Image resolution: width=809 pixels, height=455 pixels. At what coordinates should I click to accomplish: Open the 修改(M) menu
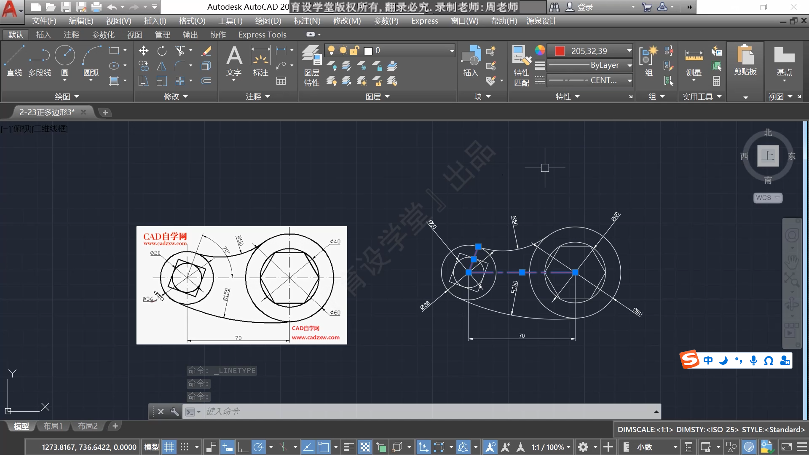[x=347, y=21]
